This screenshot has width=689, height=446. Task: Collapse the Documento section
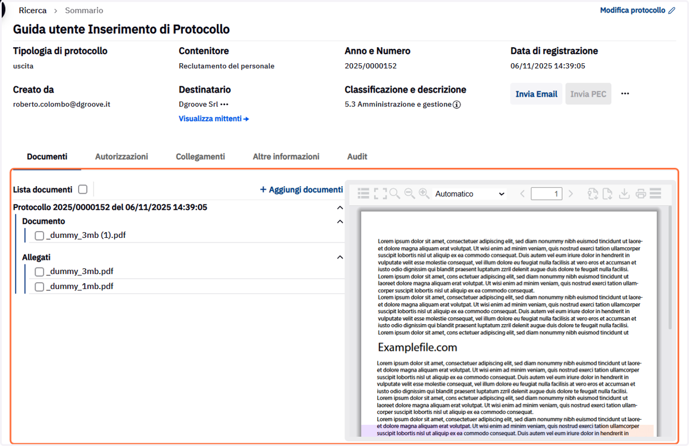340,221
